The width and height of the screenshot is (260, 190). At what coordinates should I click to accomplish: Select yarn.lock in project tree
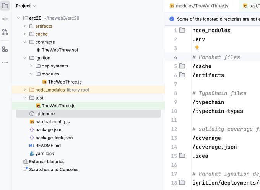45,154
